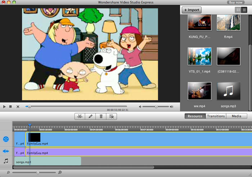Click the resource panel vertical scrollbar
The width and height of the screenshot is (252, 177).
tap(250, 77)
